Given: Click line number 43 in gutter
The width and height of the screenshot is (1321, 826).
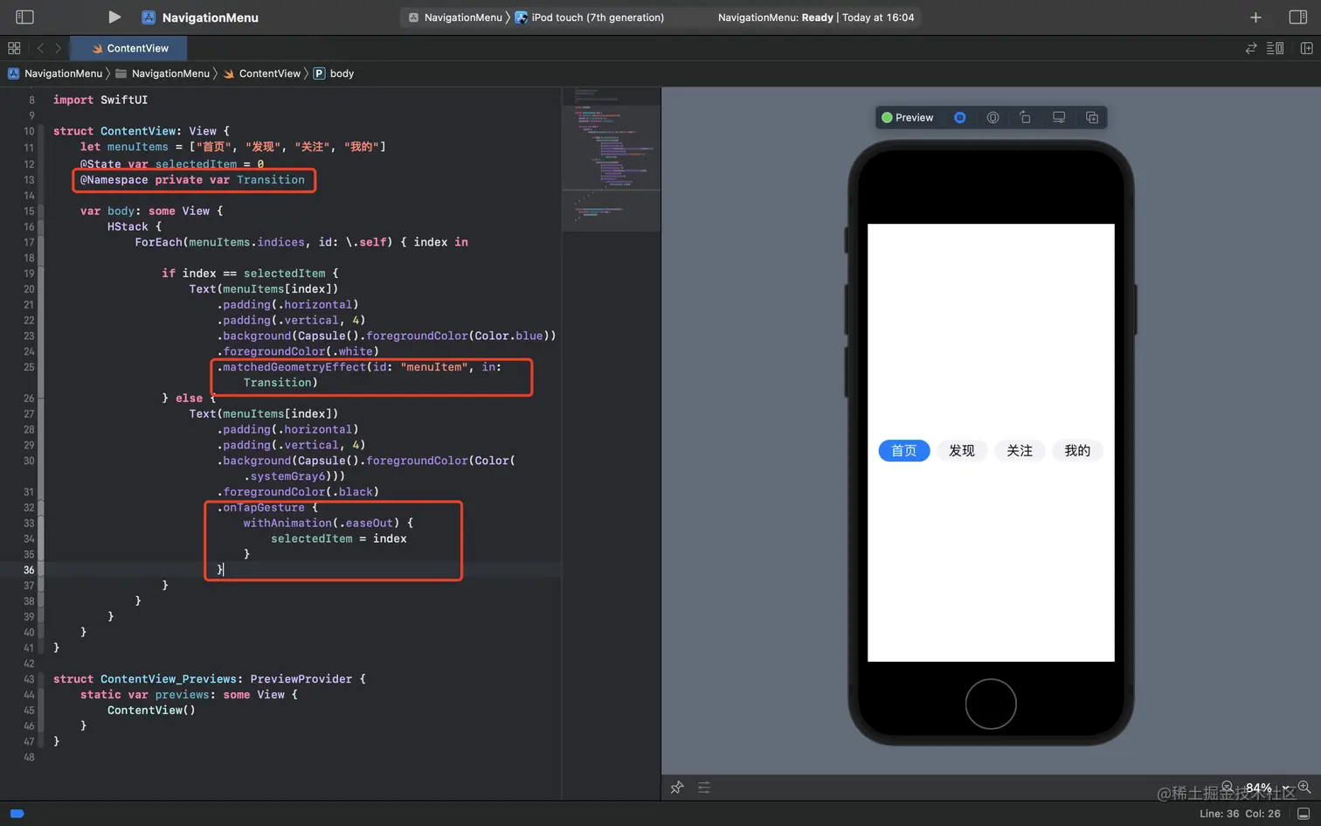Looking at the screenshot, I should coord(29,679).
